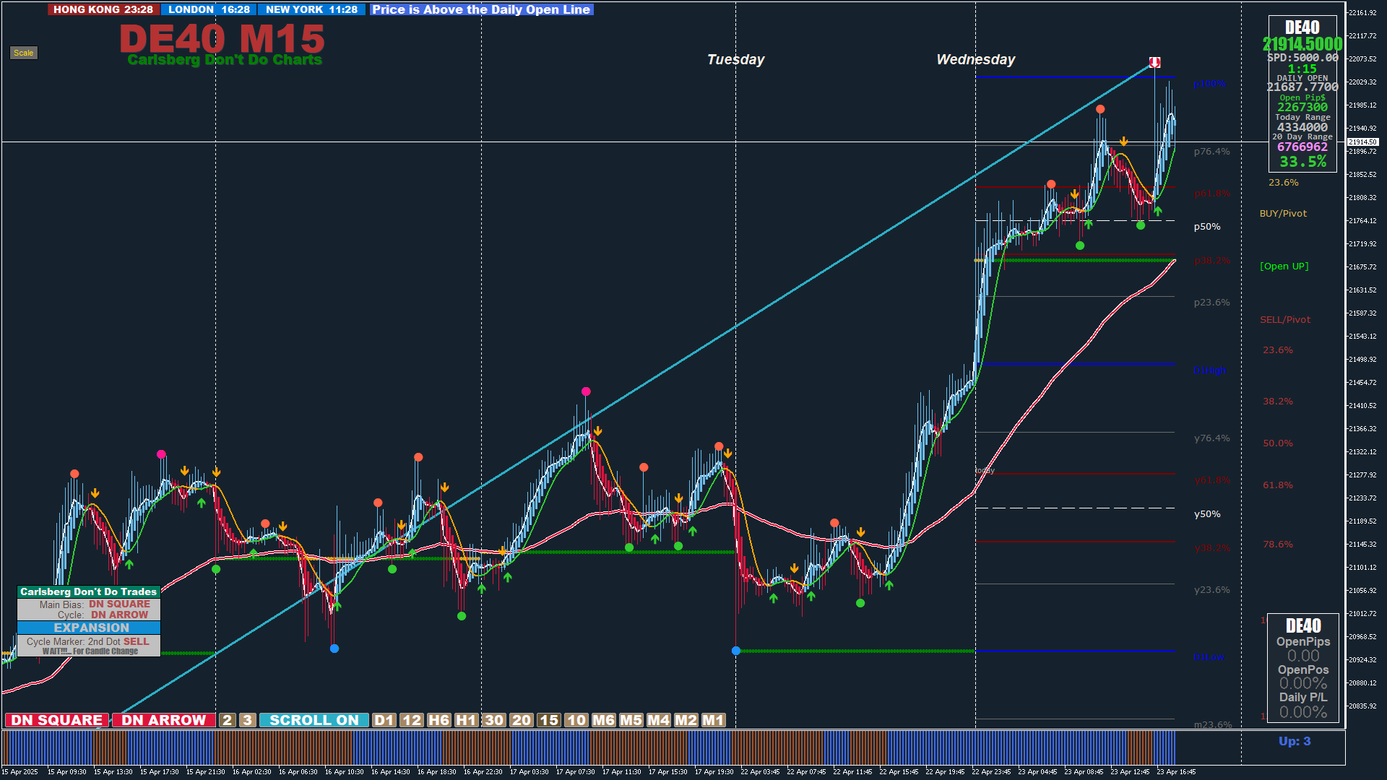Viewport: 1387px width, 780px height.
Task: Click the number 2 chart button
Action: pos(228,720)
